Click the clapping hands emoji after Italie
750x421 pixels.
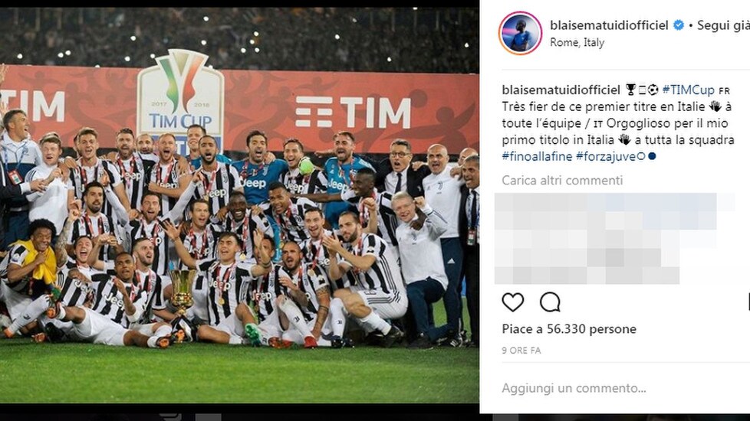click(x=715, y=106)
